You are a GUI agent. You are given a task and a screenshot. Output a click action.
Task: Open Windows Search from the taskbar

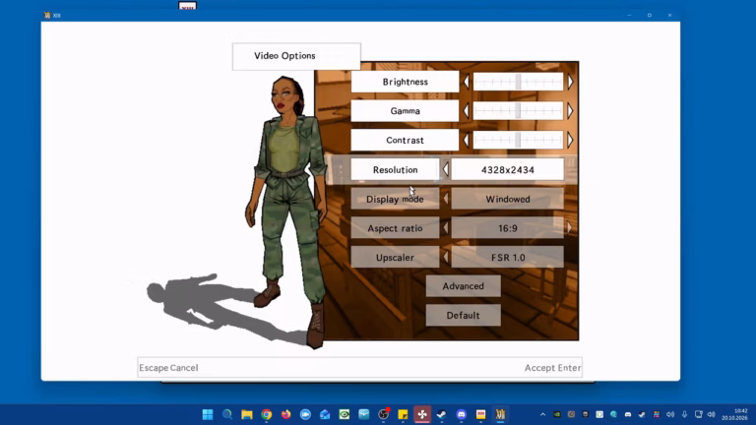coord(227,414)
